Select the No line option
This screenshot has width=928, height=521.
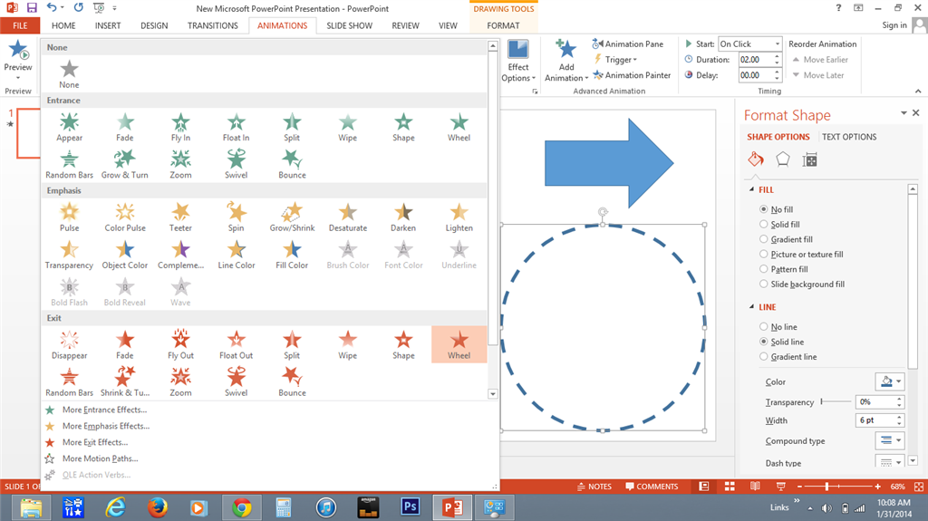tap(763, 327)
